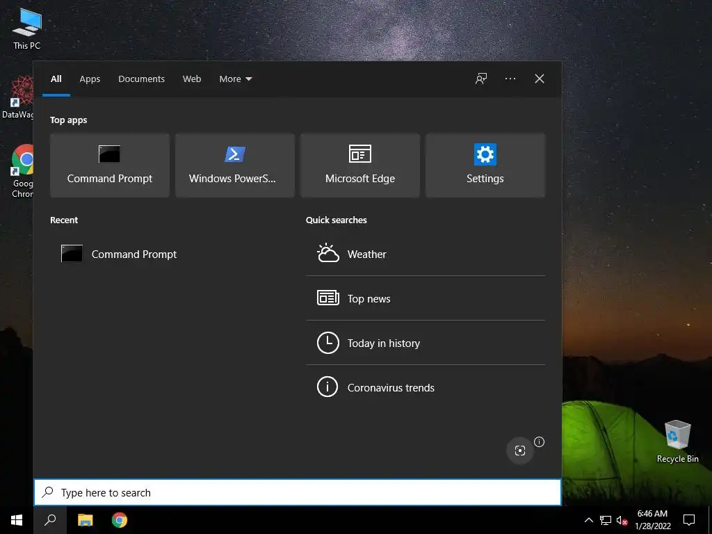This screenshot has width=712, height=534.
Task: Switch to the All tab
Action: point(56,79)
